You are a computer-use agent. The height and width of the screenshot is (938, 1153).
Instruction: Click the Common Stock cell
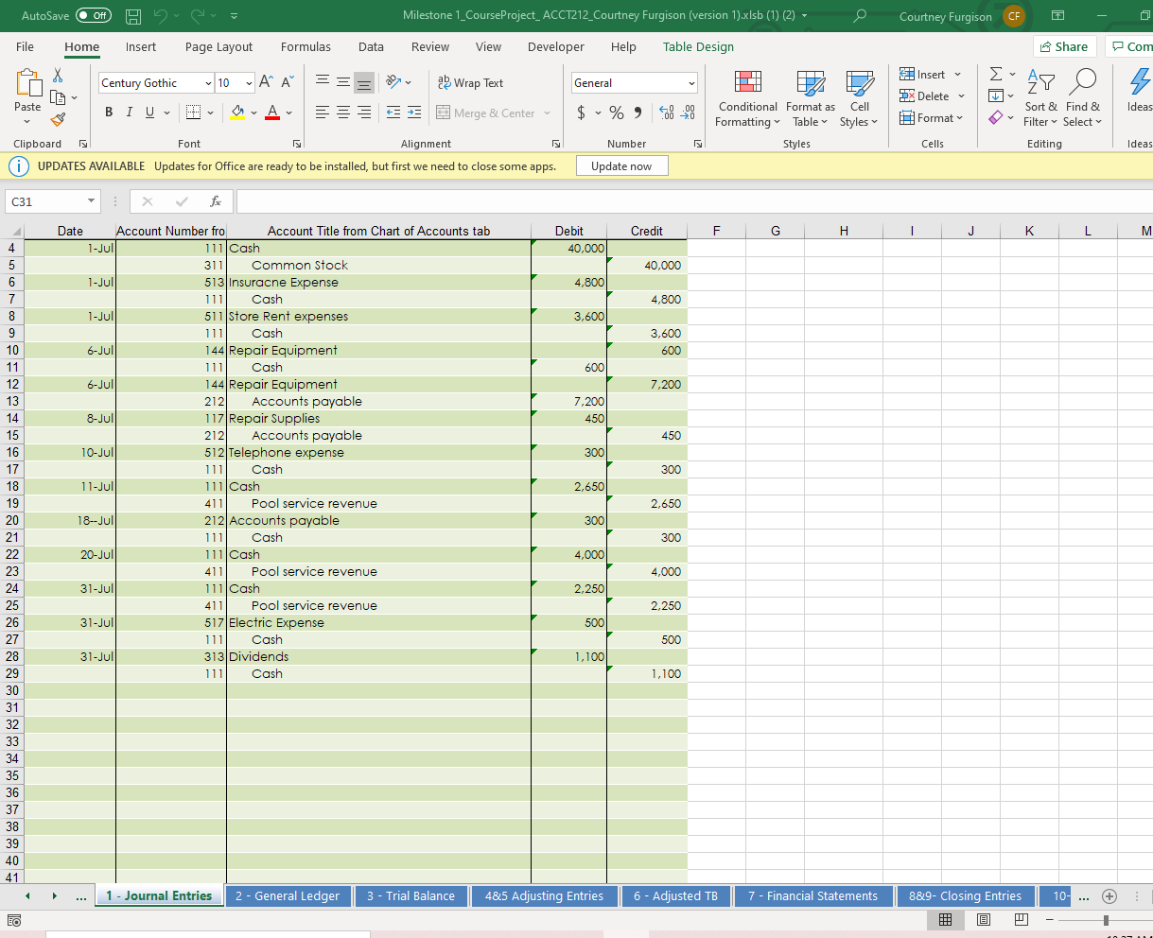(x=378, y=265)
